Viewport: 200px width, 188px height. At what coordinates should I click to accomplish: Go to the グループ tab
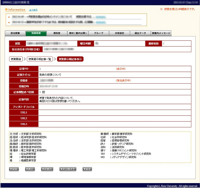pyautogui.click(x=98, y=33)
